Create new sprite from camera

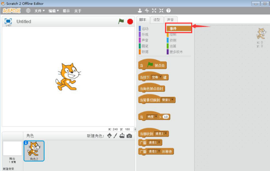[129, 136]
